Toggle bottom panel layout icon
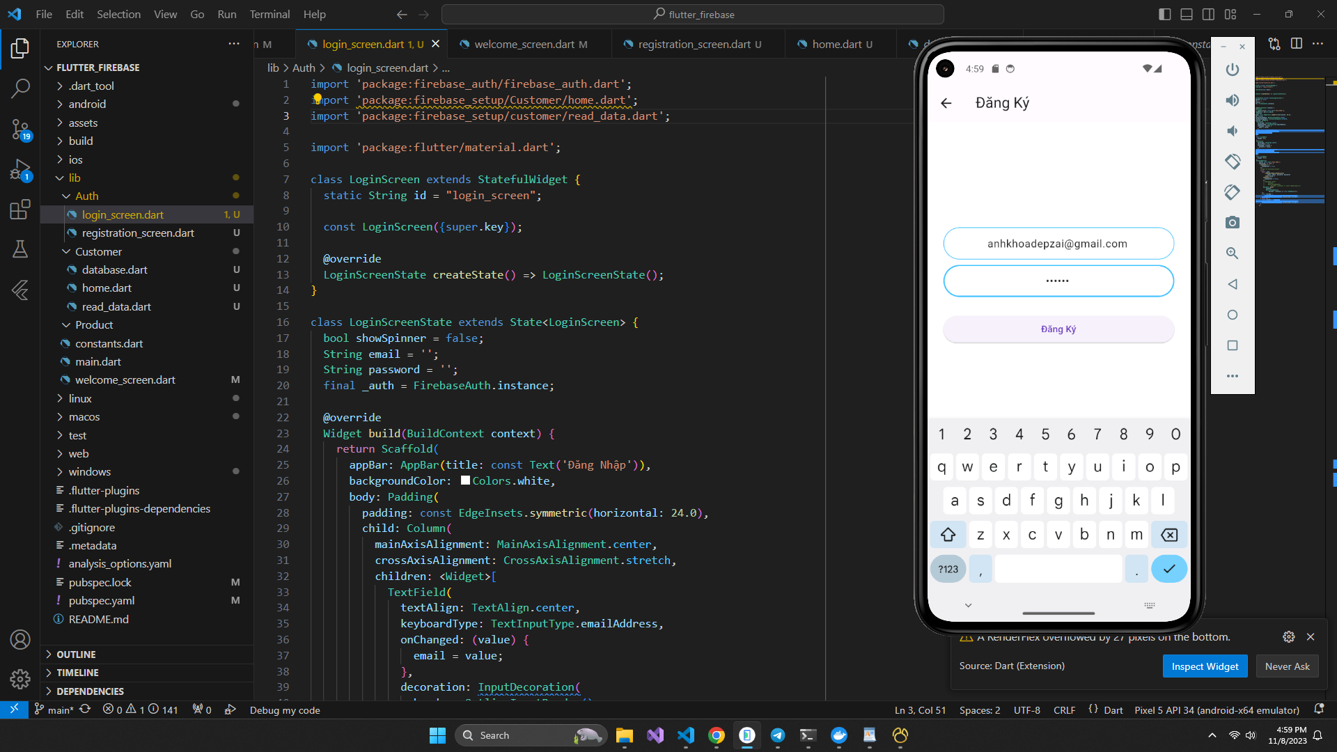Viewport: 1337px width, 752px height. 1187,14
